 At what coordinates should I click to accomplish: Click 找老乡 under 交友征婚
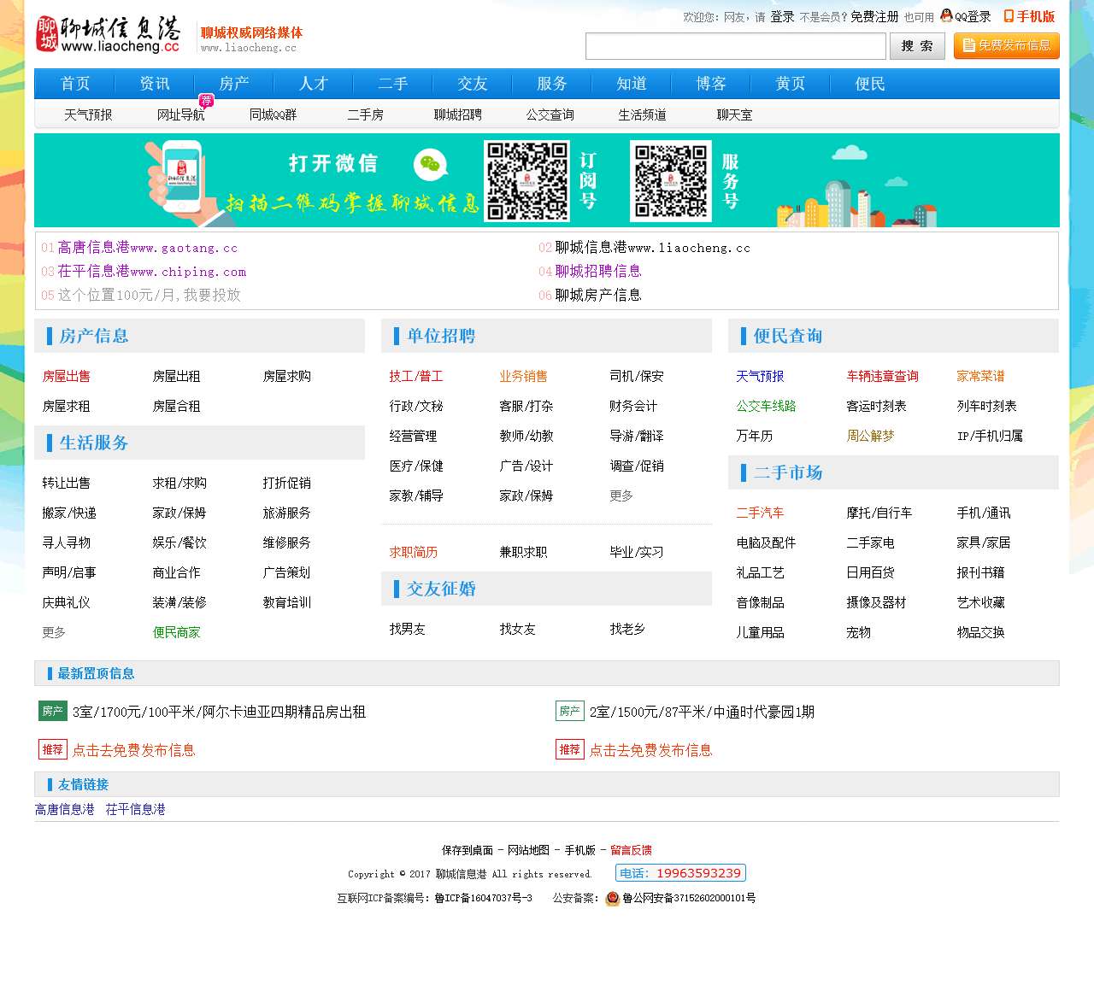coord(627,629)
